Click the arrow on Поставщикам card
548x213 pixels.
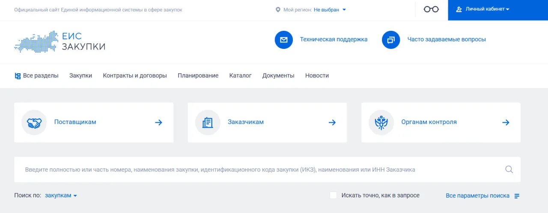[x=158, y=123]
